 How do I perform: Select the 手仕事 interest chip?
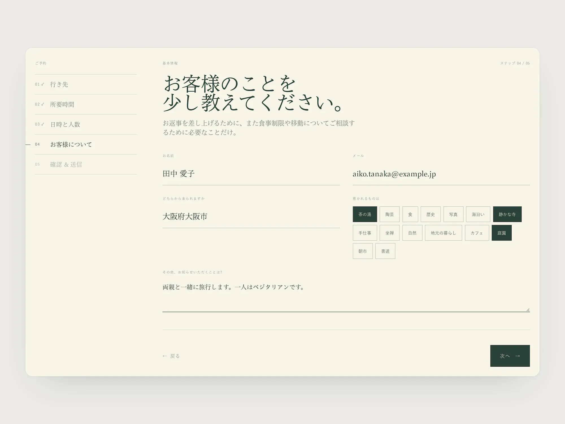(x=365, y=233)
